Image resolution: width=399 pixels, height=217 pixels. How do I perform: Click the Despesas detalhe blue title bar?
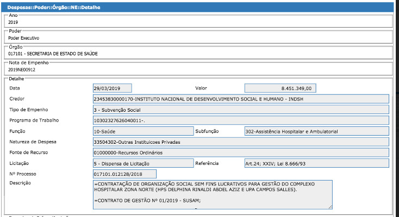pyautogui.click(x=199, y=8)
